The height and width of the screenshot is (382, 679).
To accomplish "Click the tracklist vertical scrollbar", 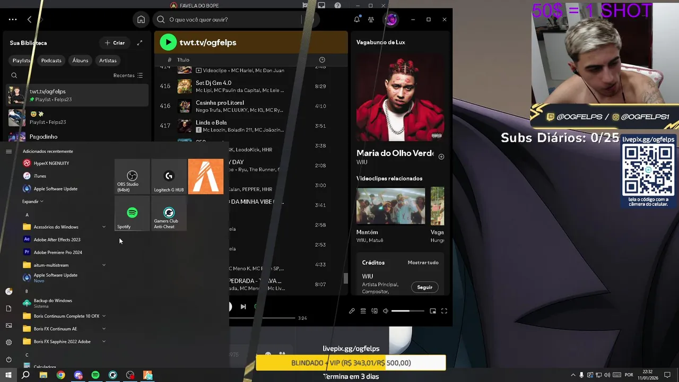I will coord(346,279).
